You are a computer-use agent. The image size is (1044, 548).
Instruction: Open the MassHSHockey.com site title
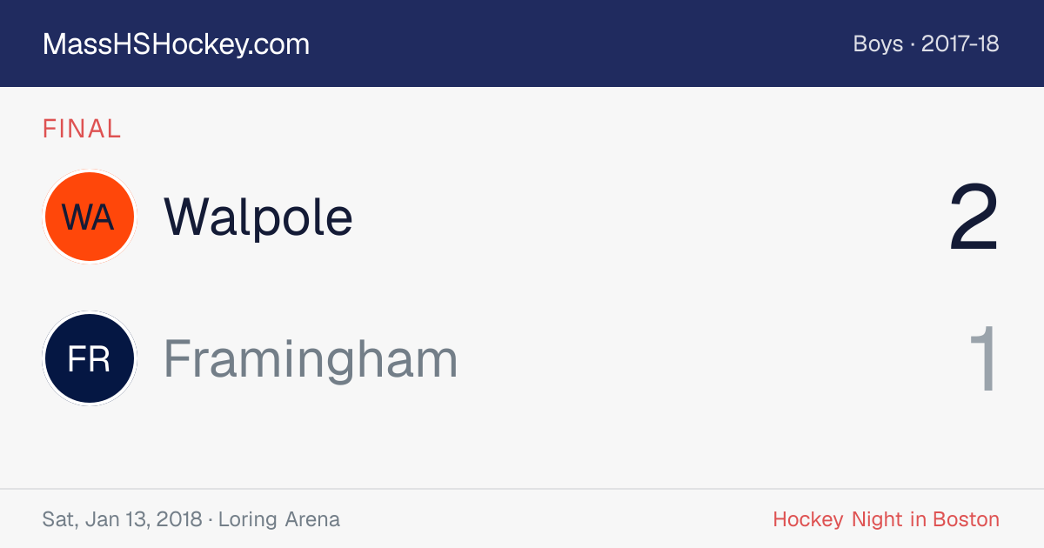pyautogui.click(x=176, y=44)
